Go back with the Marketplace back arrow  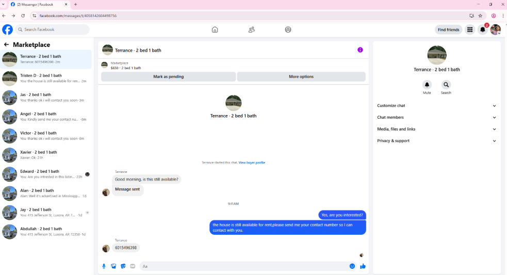click(7, 45)
